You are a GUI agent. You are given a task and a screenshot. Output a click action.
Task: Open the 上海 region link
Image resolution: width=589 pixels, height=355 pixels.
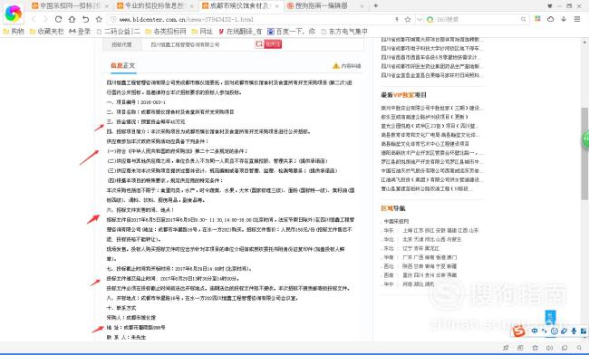click(408, 230)
